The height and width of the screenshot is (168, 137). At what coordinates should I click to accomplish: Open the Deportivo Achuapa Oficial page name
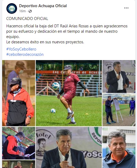[x=43, y=6]
